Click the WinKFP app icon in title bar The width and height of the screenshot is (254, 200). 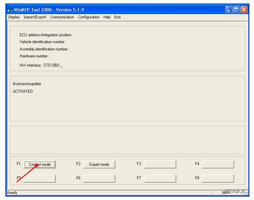[x=10, y=10]
